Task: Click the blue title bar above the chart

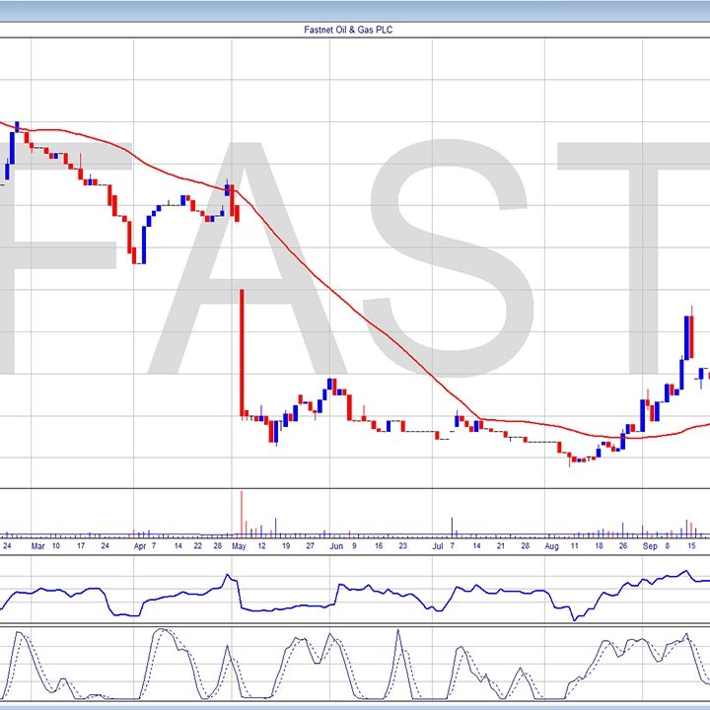Action: pyautogui.click(x=355, y=10)
